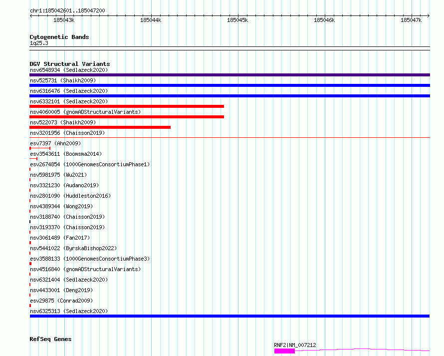
Task: Select variant label nsv6548934 (Sedlazeck2020)
Action: [69, 70]
